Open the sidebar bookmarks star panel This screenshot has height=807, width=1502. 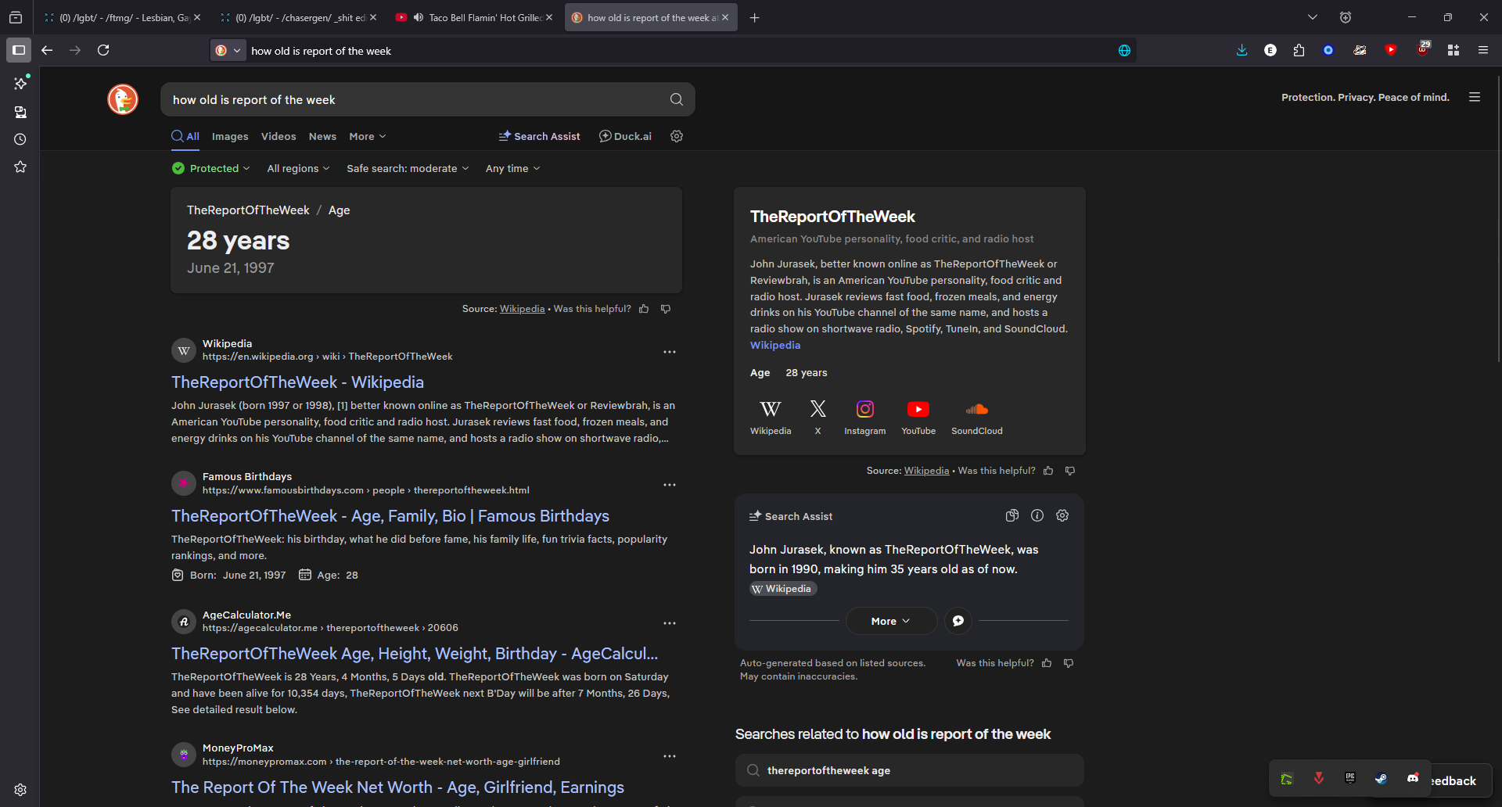click(x=20, y=167)
